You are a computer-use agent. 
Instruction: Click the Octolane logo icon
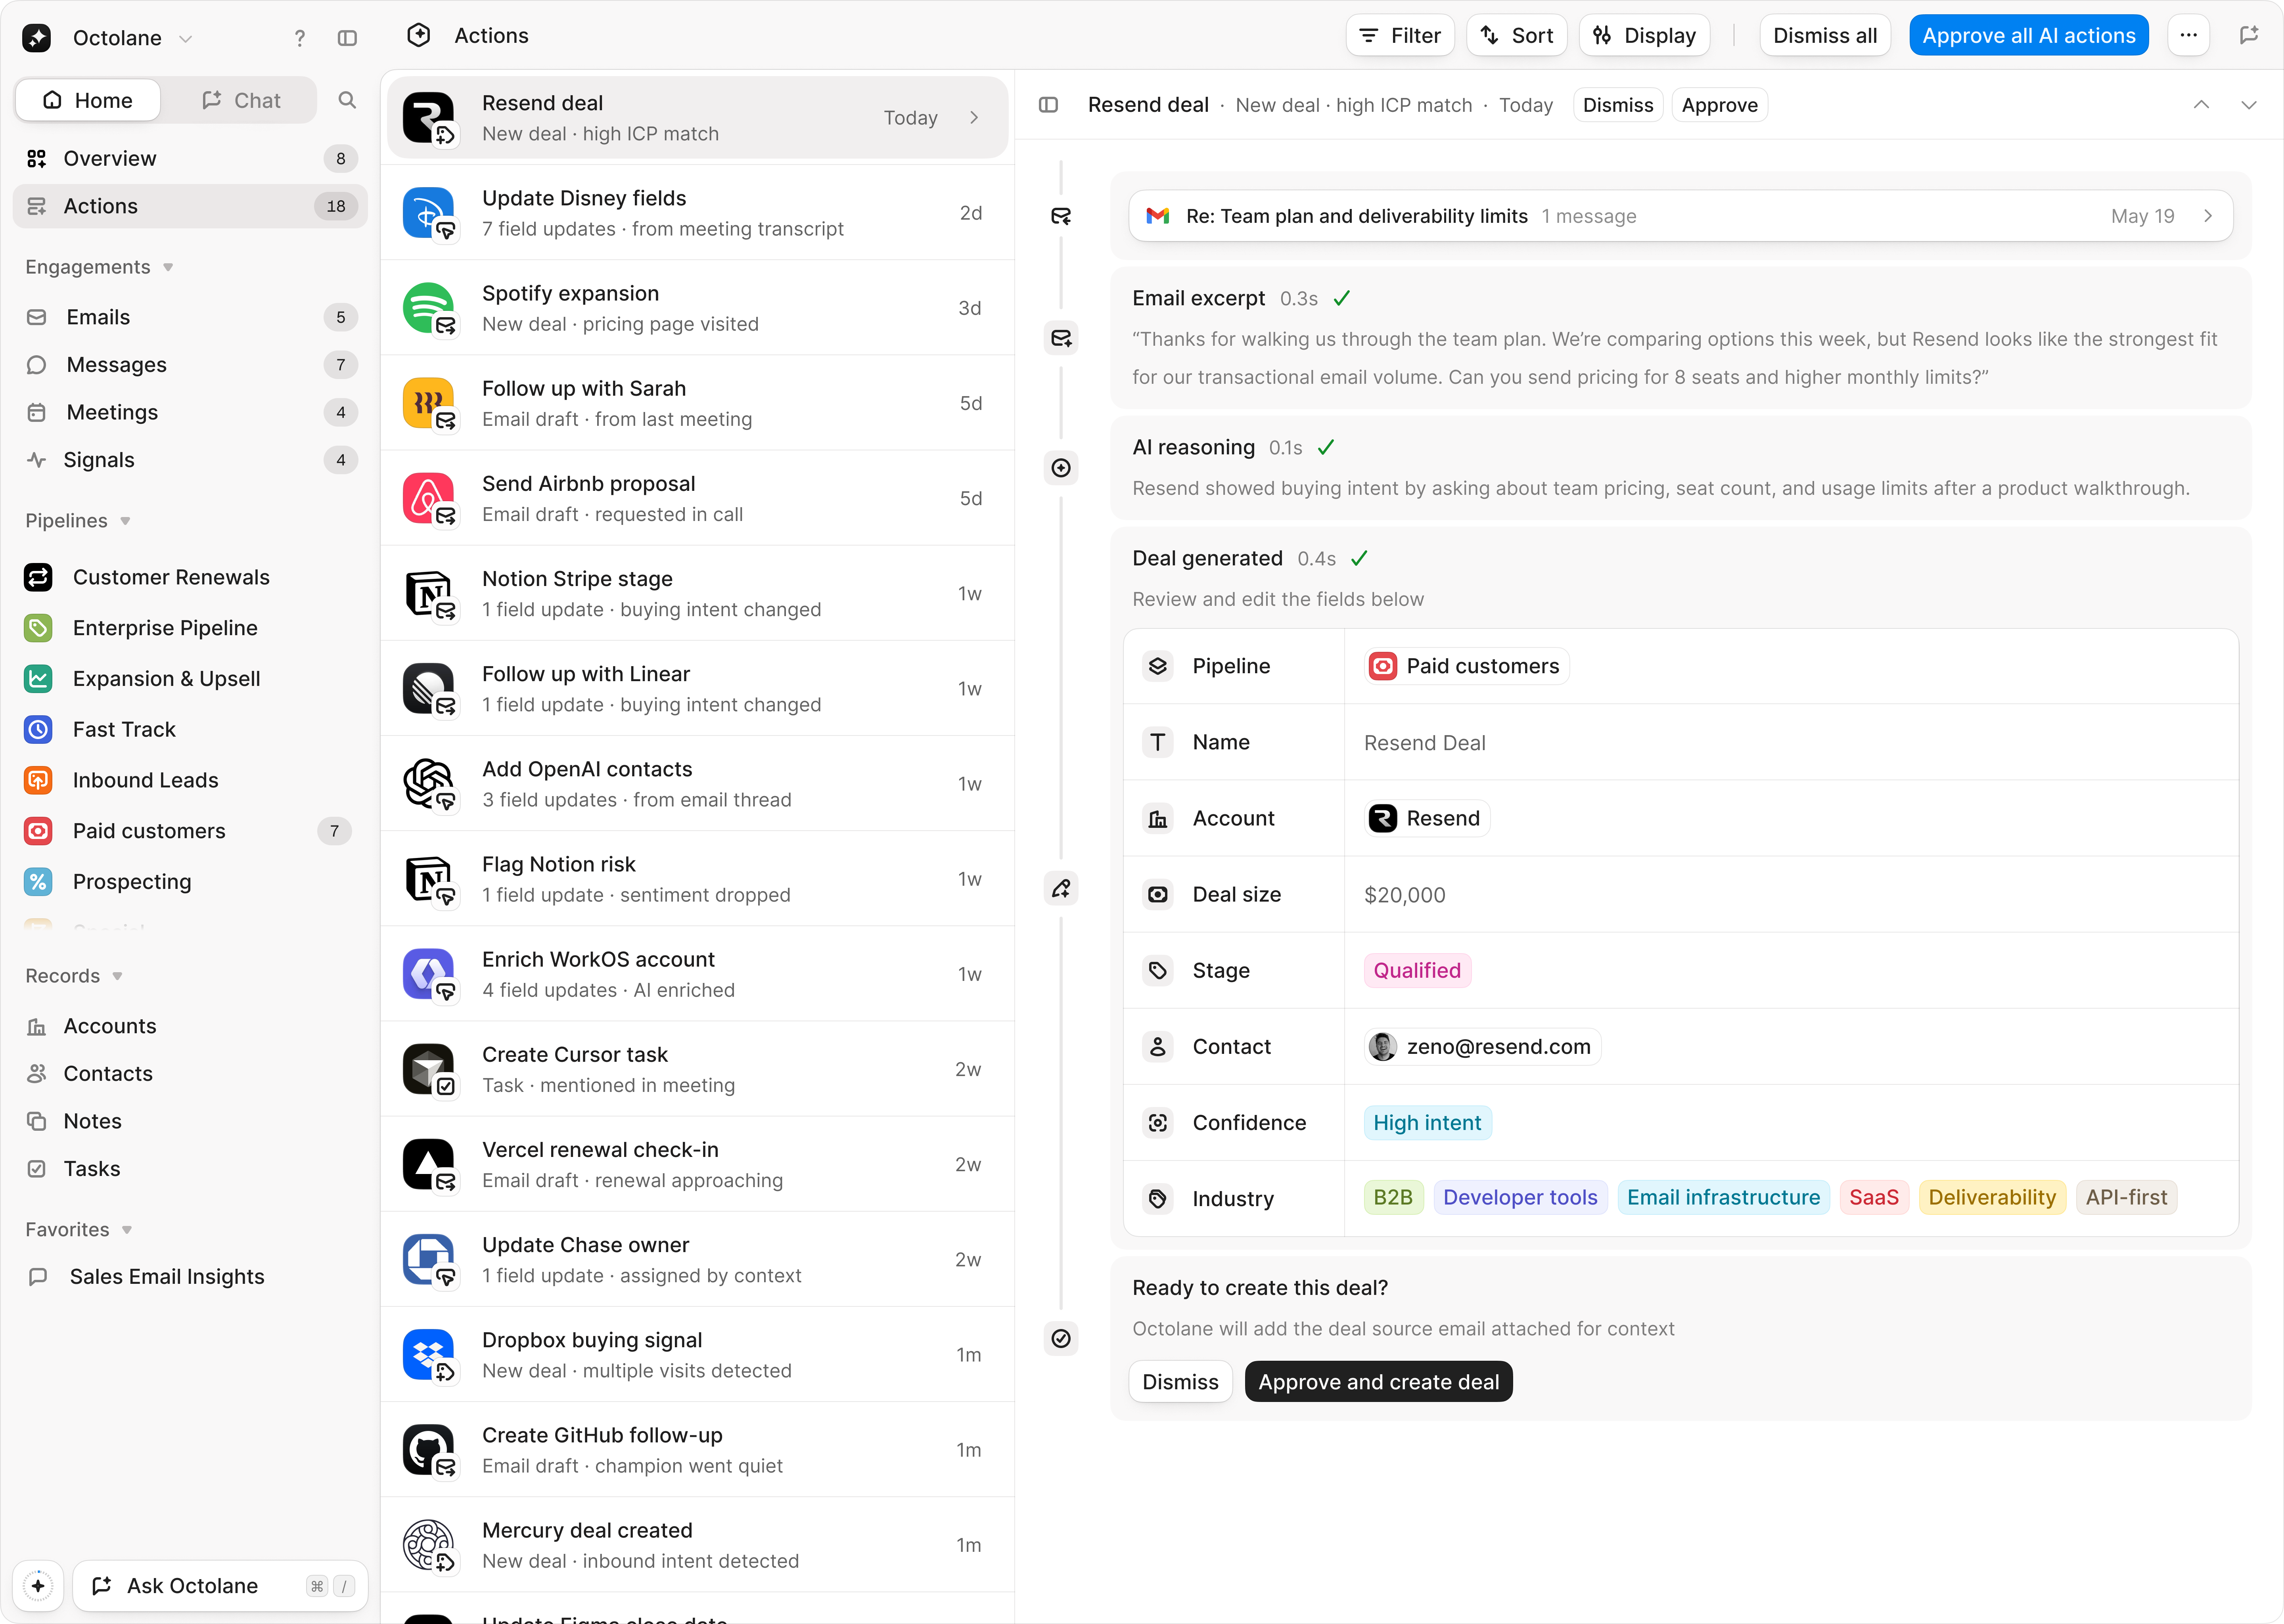[x=37, y=38]
